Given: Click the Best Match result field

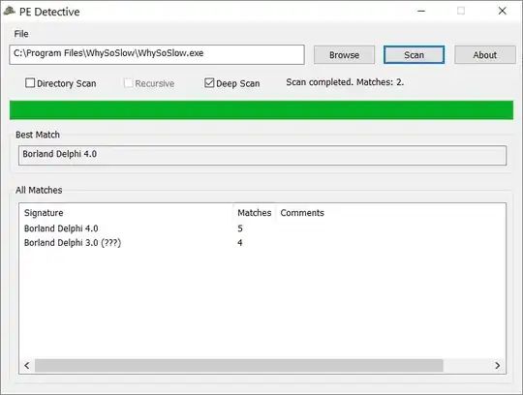Looking at the screenshot, I should [262, 155].
